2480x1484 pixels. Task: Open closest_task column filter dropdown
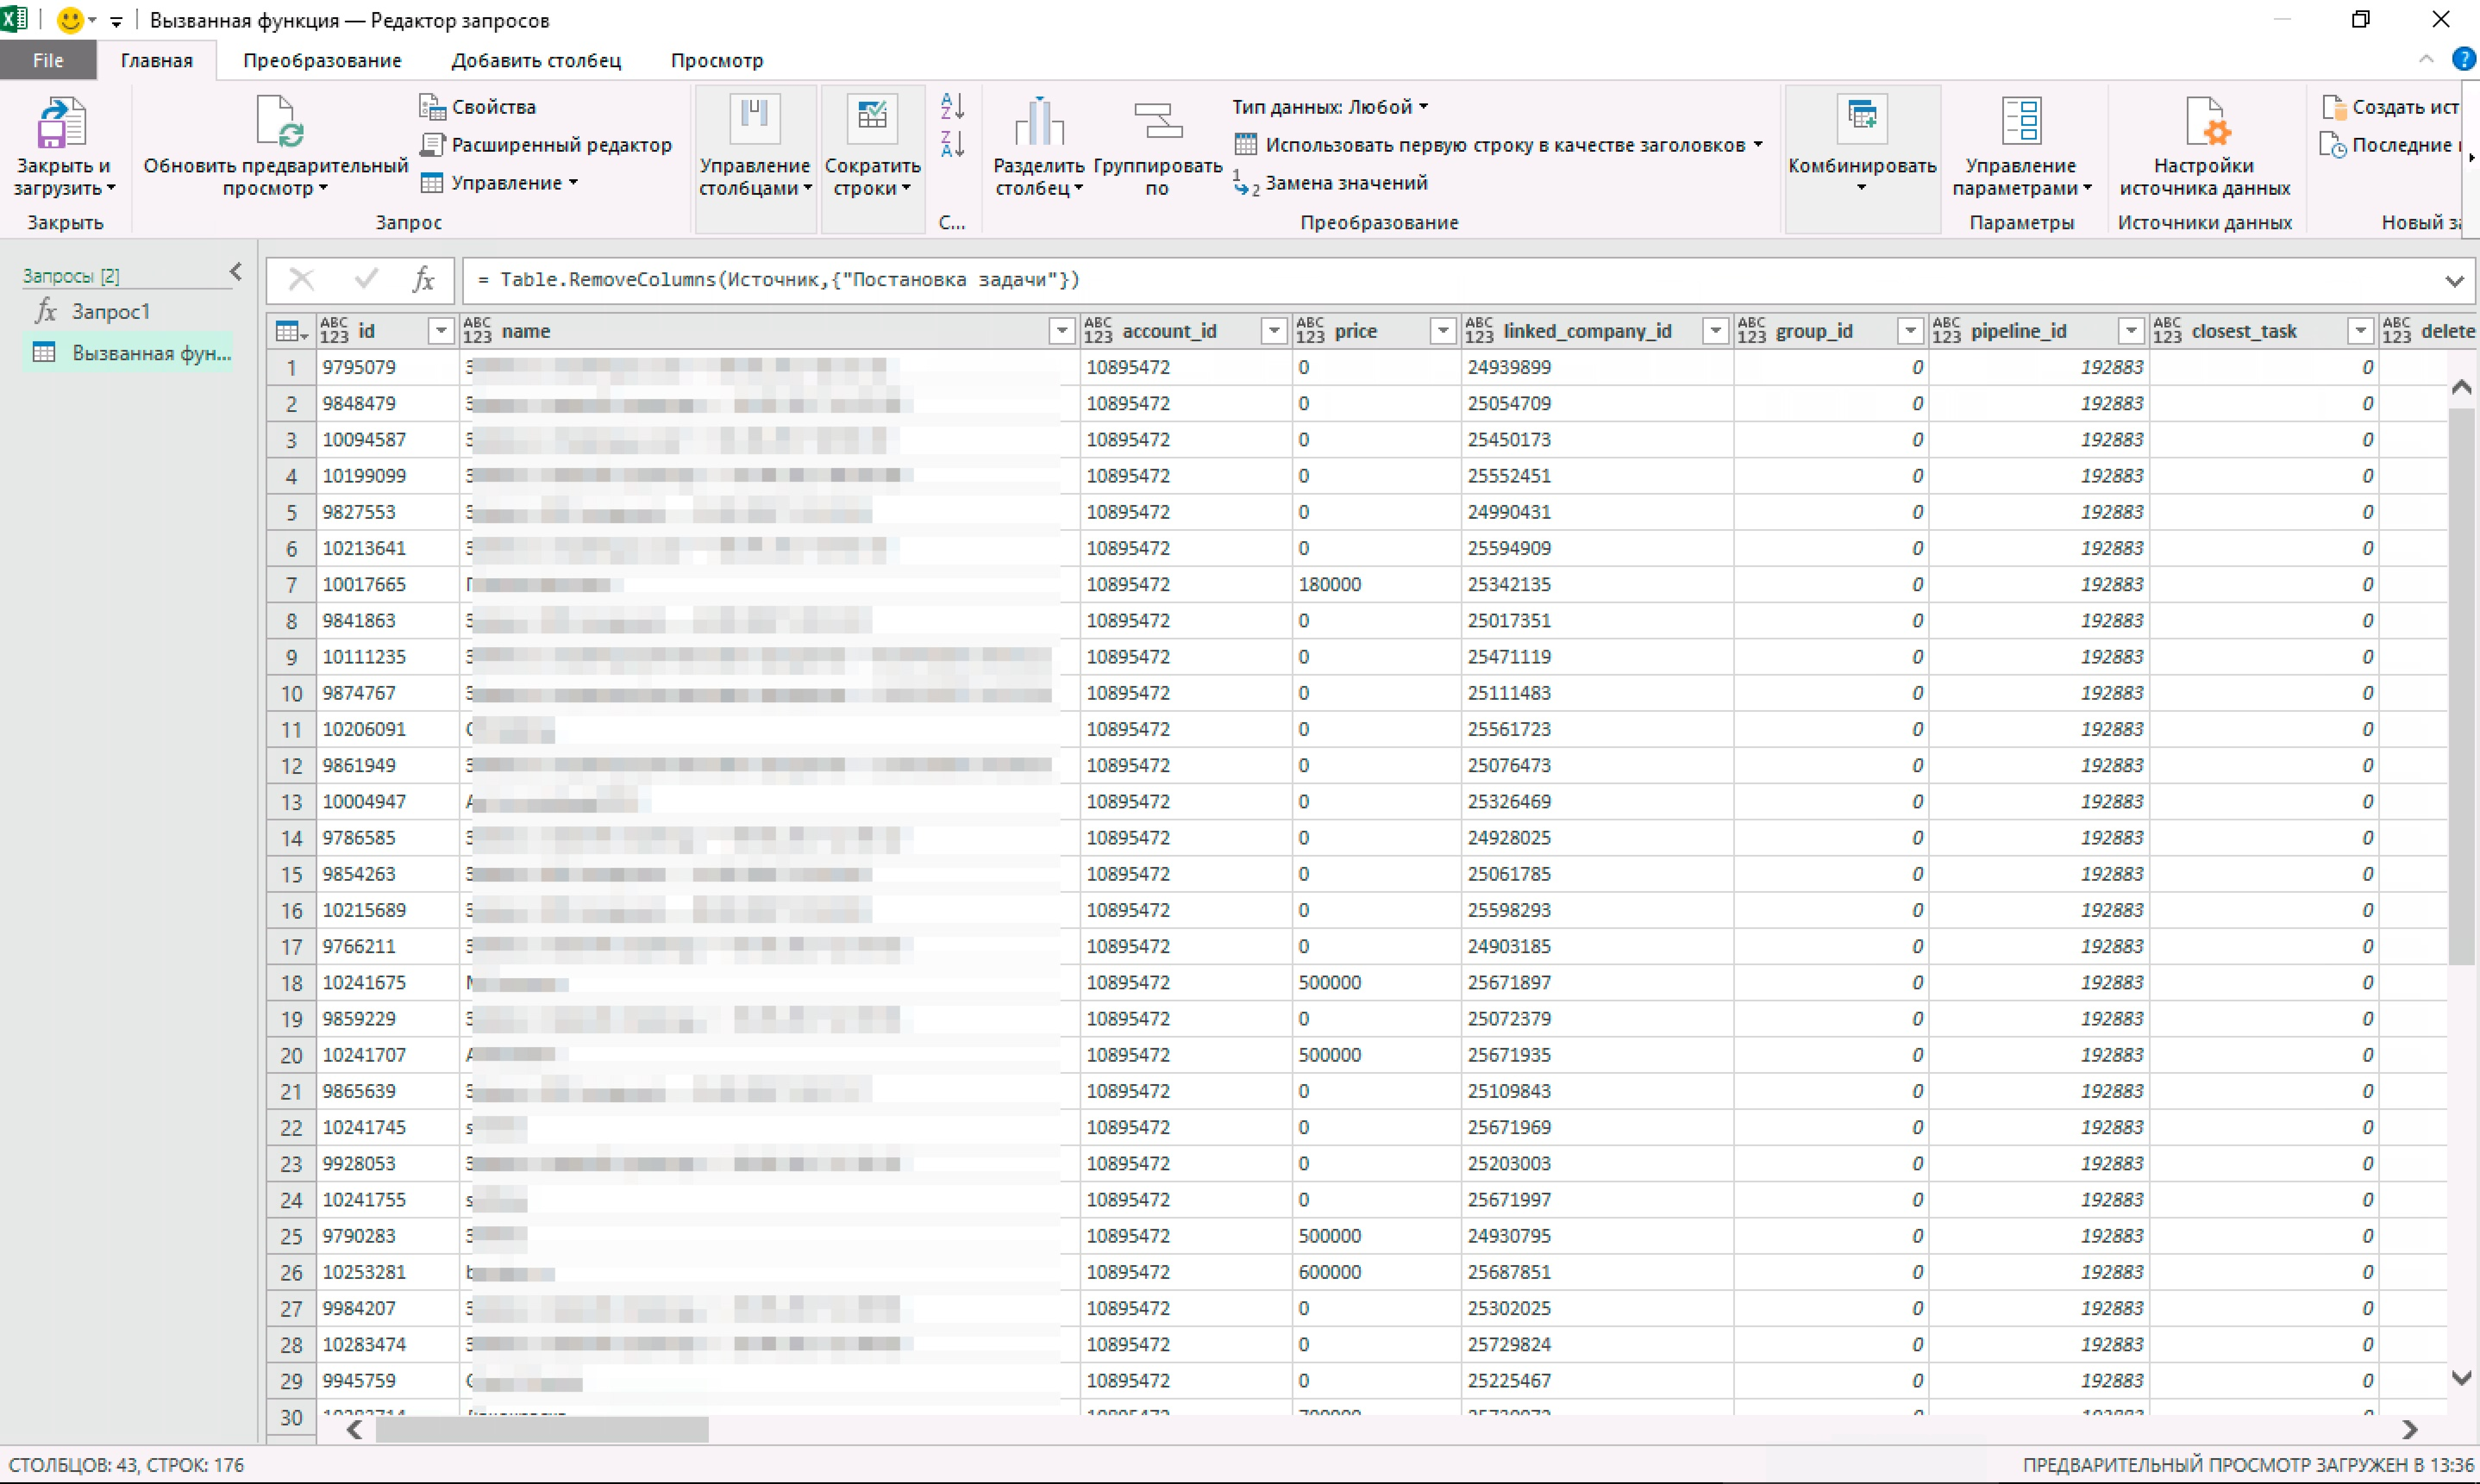(x=2360, y=331)
